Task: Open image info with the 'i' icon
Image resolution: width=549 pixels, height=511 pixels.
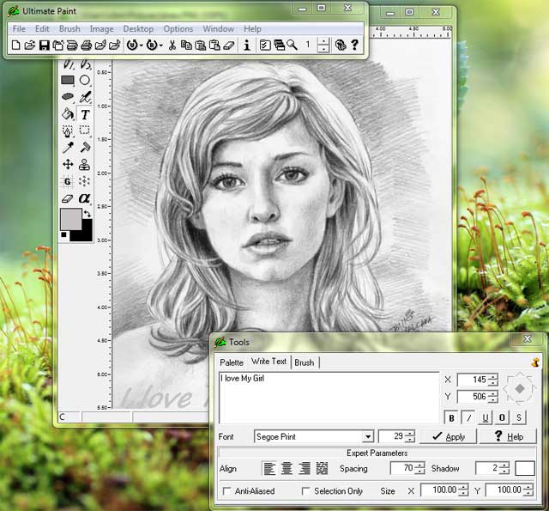Action: 247,45
